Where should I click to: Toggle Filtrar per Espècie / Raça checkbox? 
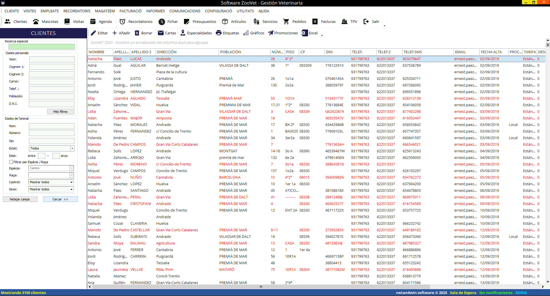(x=11, y=162)
